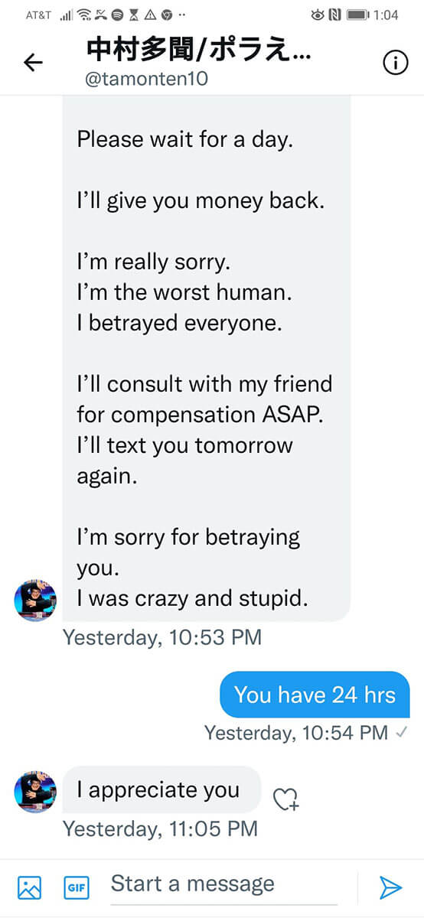The image size is (424, 918).
Task: Tap the NFC status icon
Action: click(335, 15)
